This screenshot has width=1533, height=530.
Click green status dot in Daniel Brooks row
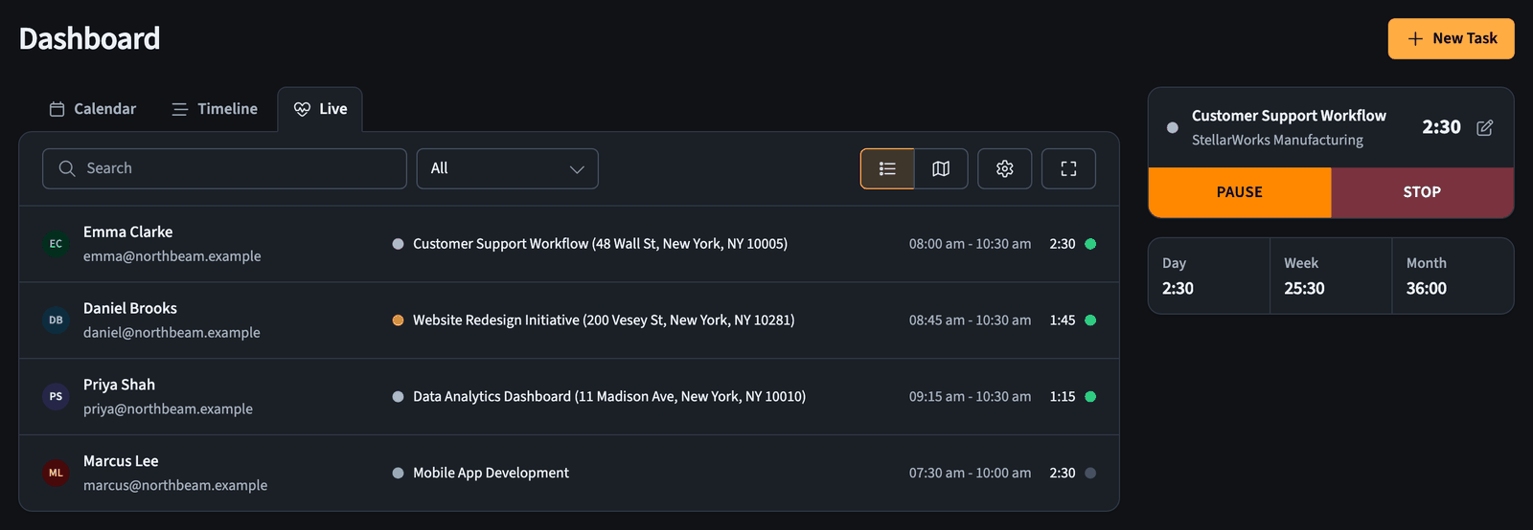(1090, 320)
